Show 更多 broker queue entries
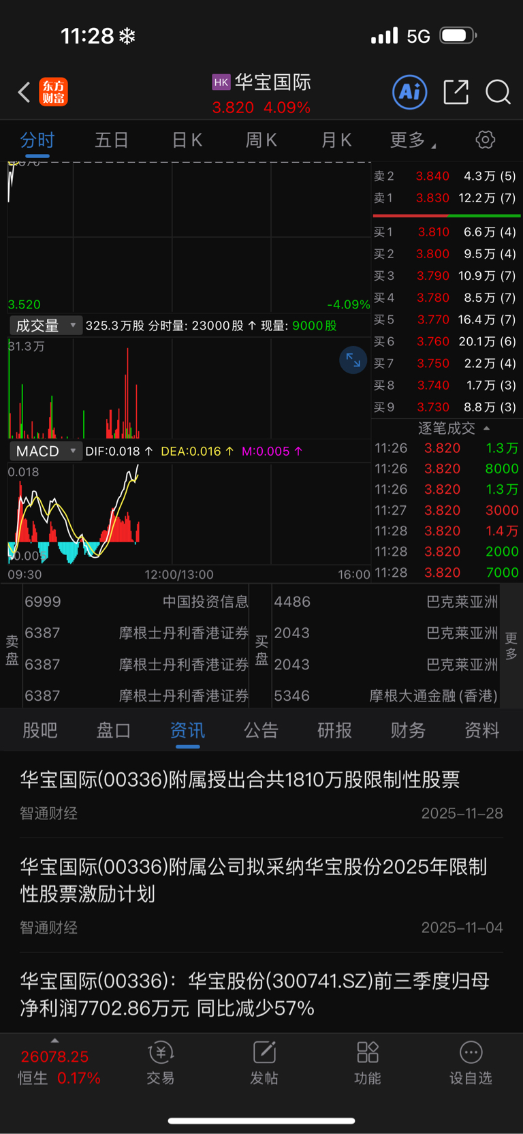 pos(511,645)
